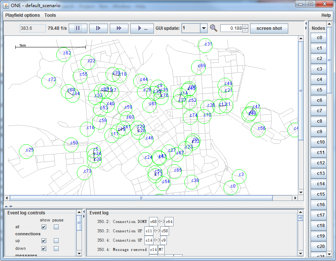Uncheck show for connections down events
This screenshot has width=336, height=261.
[x=44, y=248]
